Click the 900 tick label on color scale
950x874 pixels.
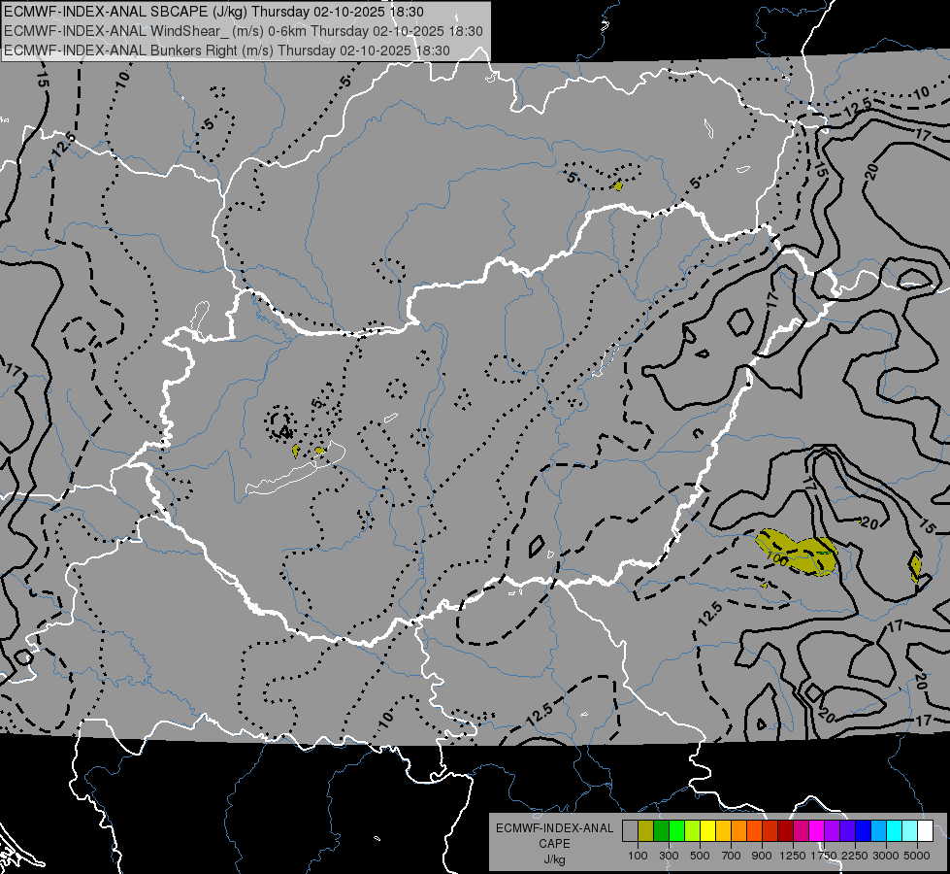click(x=762, y=856)
